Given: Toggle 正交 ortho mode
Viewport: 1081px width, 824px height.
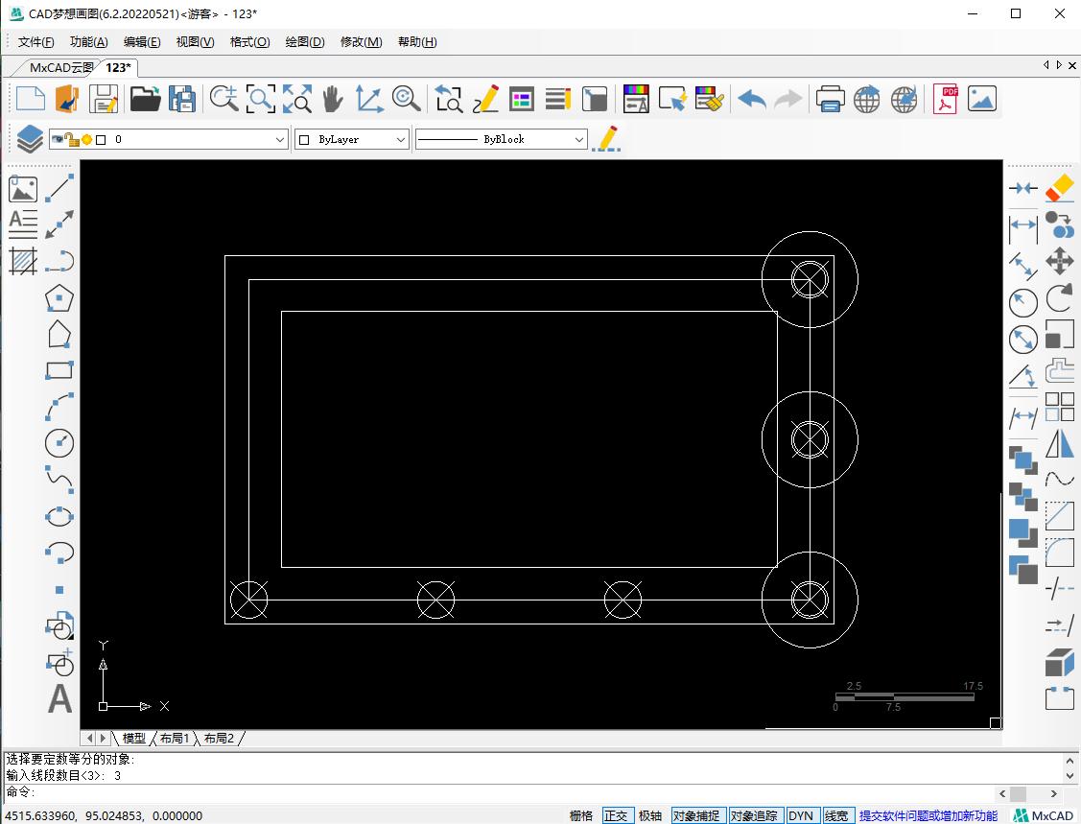Looking at the screenshot, I should (x=618, y=815).
